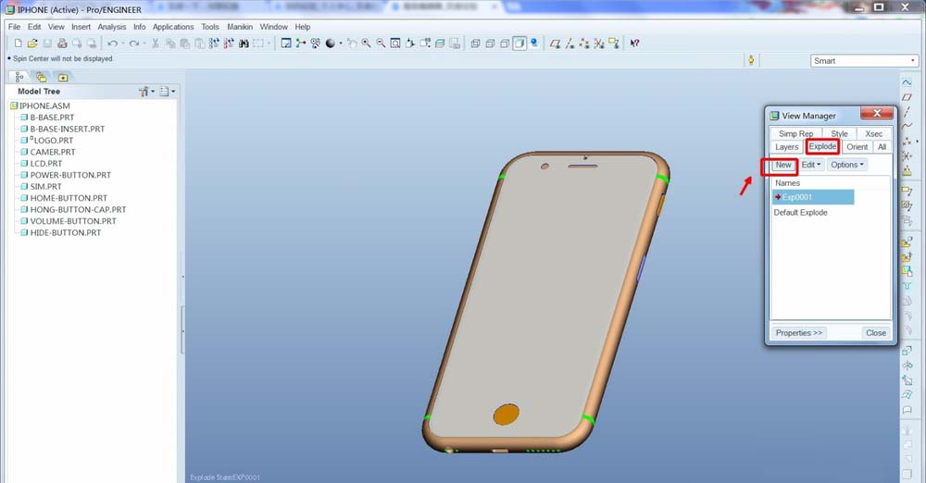
Task: Select IPHONE.ASM in the model tree
Action: (x=40, y=105)
